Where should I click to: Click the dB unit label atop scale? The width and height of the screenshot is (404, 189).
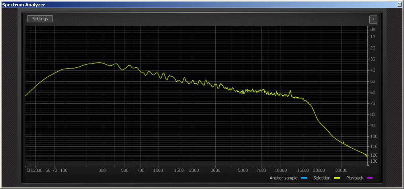pyautogui.click(x=373, y=30)
